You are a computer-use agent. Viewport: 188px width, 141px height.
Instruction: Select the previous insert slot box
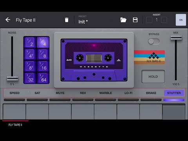(149, 20)
